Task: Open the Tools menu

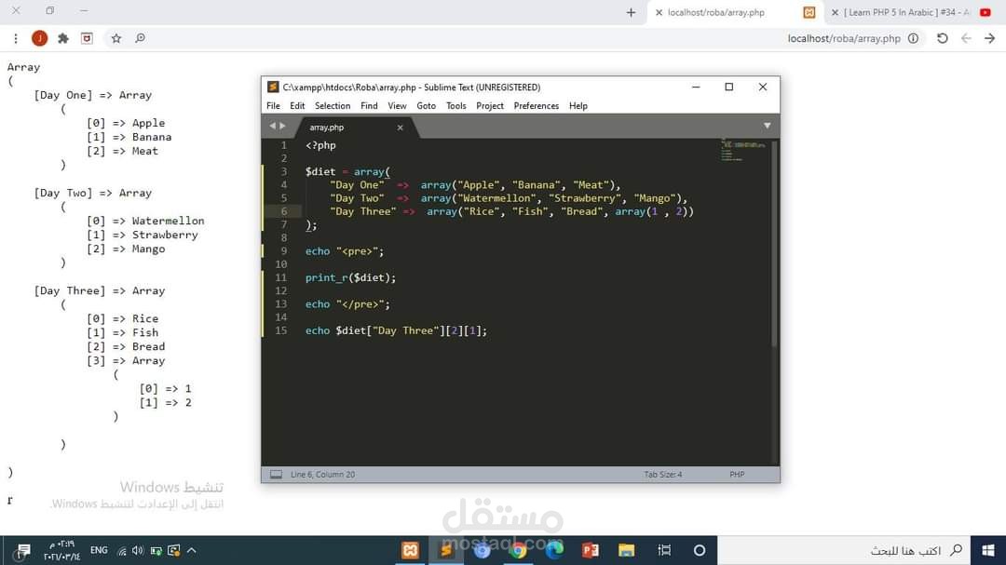Action: [x=456, y=106]
